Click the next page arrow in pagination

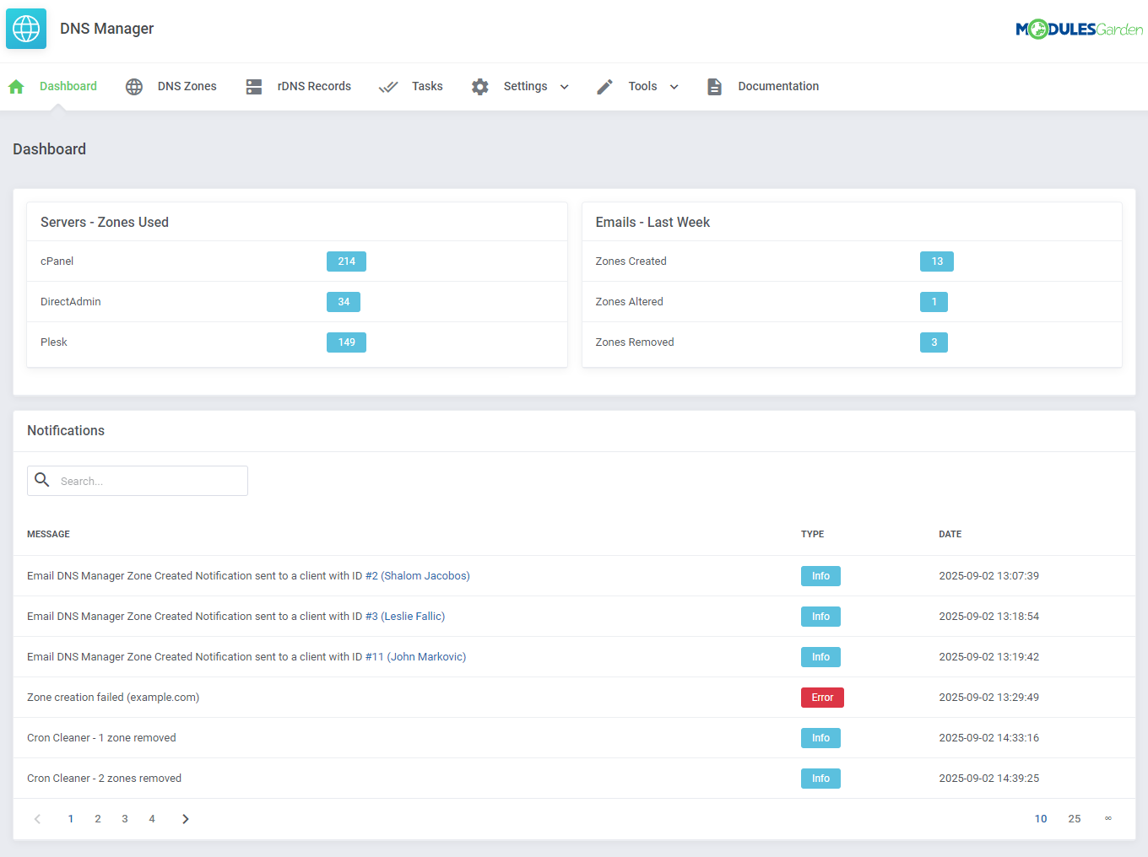[x=185, y=818]
